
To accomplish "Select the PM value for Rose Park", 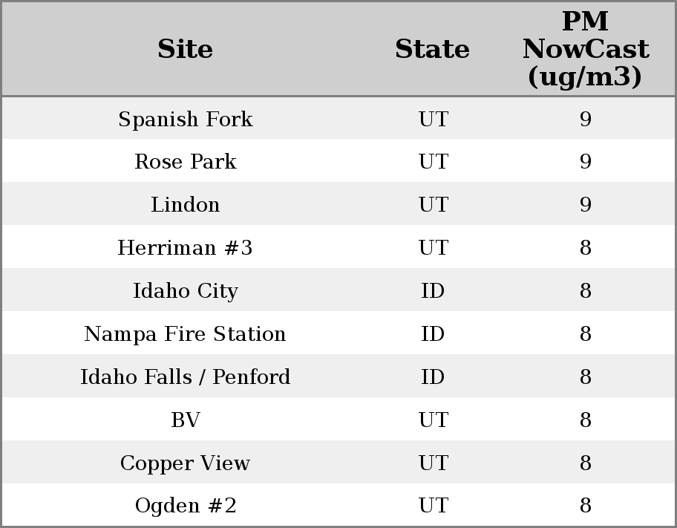I will pyautogui.click(x=585, y=162).
